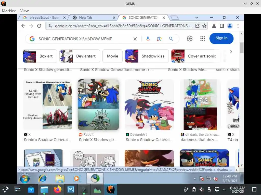Filter images by Deviantart chip
This screenshot has width=261, height=195.
tap(80, 56)
